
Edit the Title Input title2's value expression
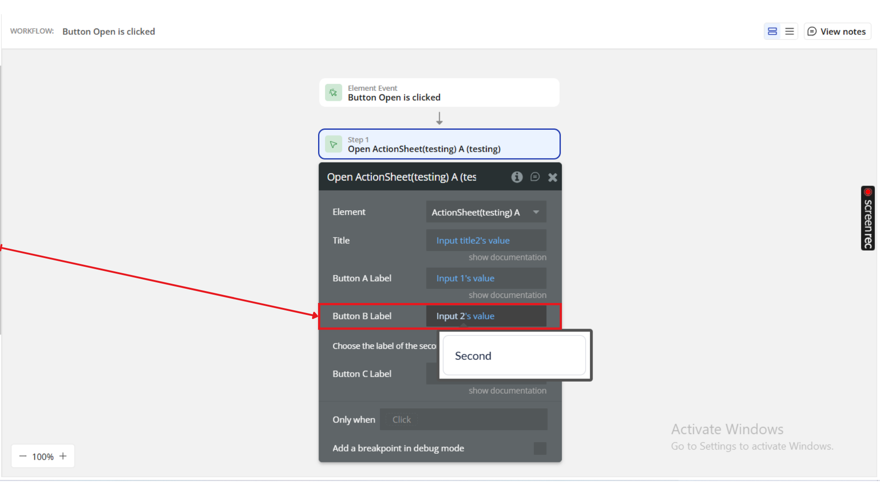coord(473,241)
